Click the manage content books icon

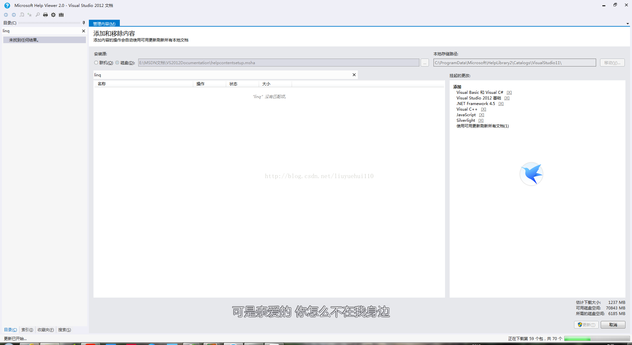click(x=61, y=15)
